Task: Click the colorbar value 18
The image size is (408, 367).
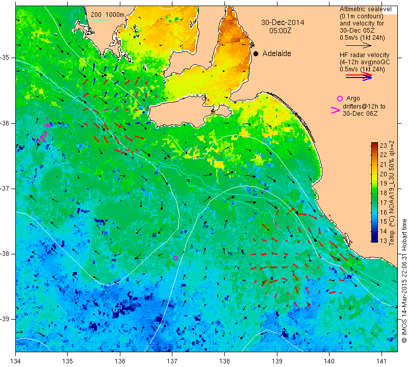Action: pyautogui.click(x=384, y=193)
